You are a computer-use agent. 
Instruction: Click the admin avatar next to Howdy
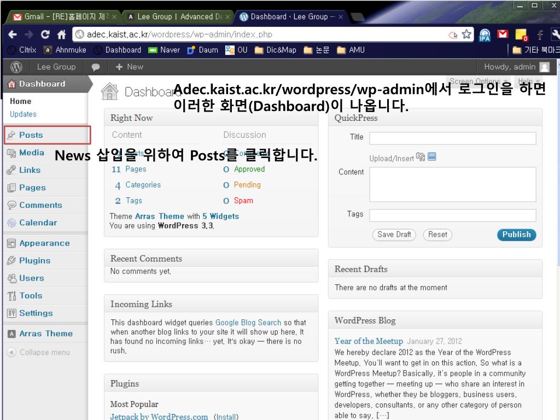pyautogui.click(x=544, y=67)
